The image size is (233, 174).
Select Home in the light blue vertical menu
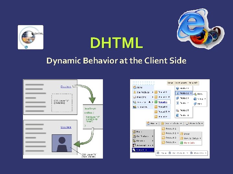[x=143, y=87]
